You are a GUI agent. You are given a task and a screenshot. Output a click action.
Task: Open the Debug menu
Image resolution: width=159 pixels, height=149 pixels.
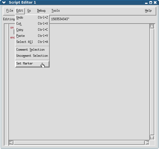41,11
